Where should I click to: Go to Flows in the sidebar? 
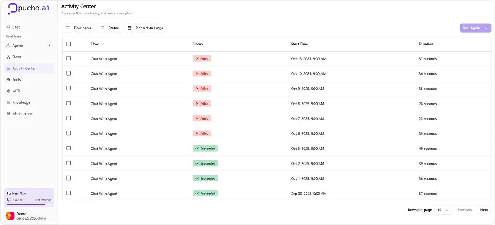tap(29, 57)
